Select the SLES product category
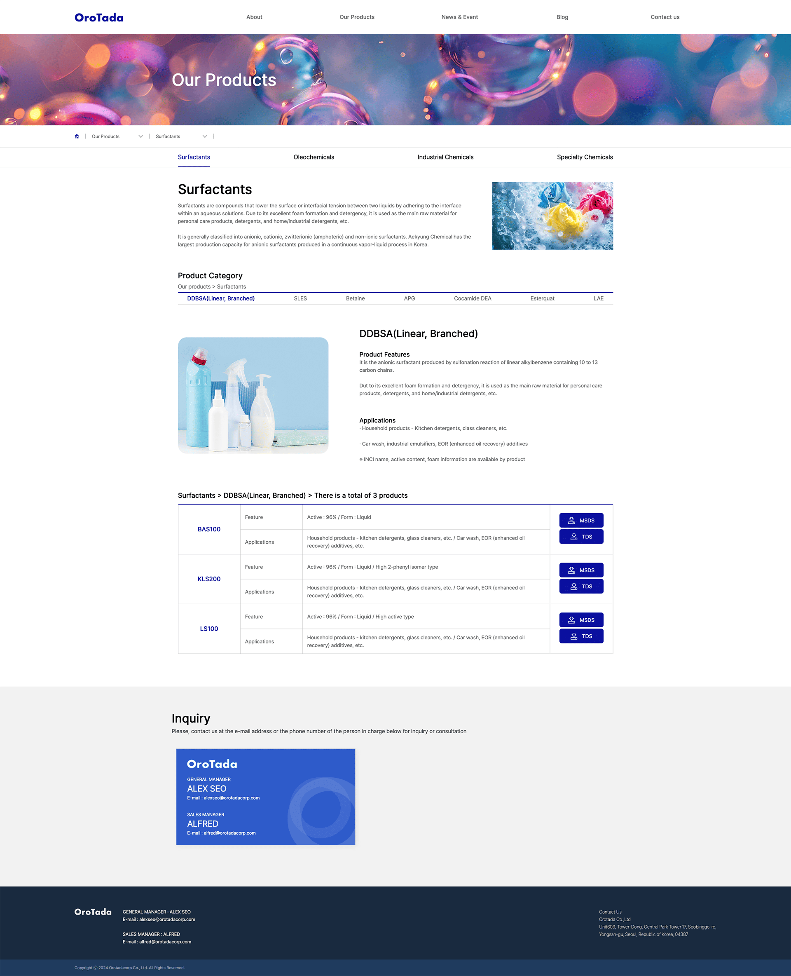791x976 pixels. click(300, 298)
